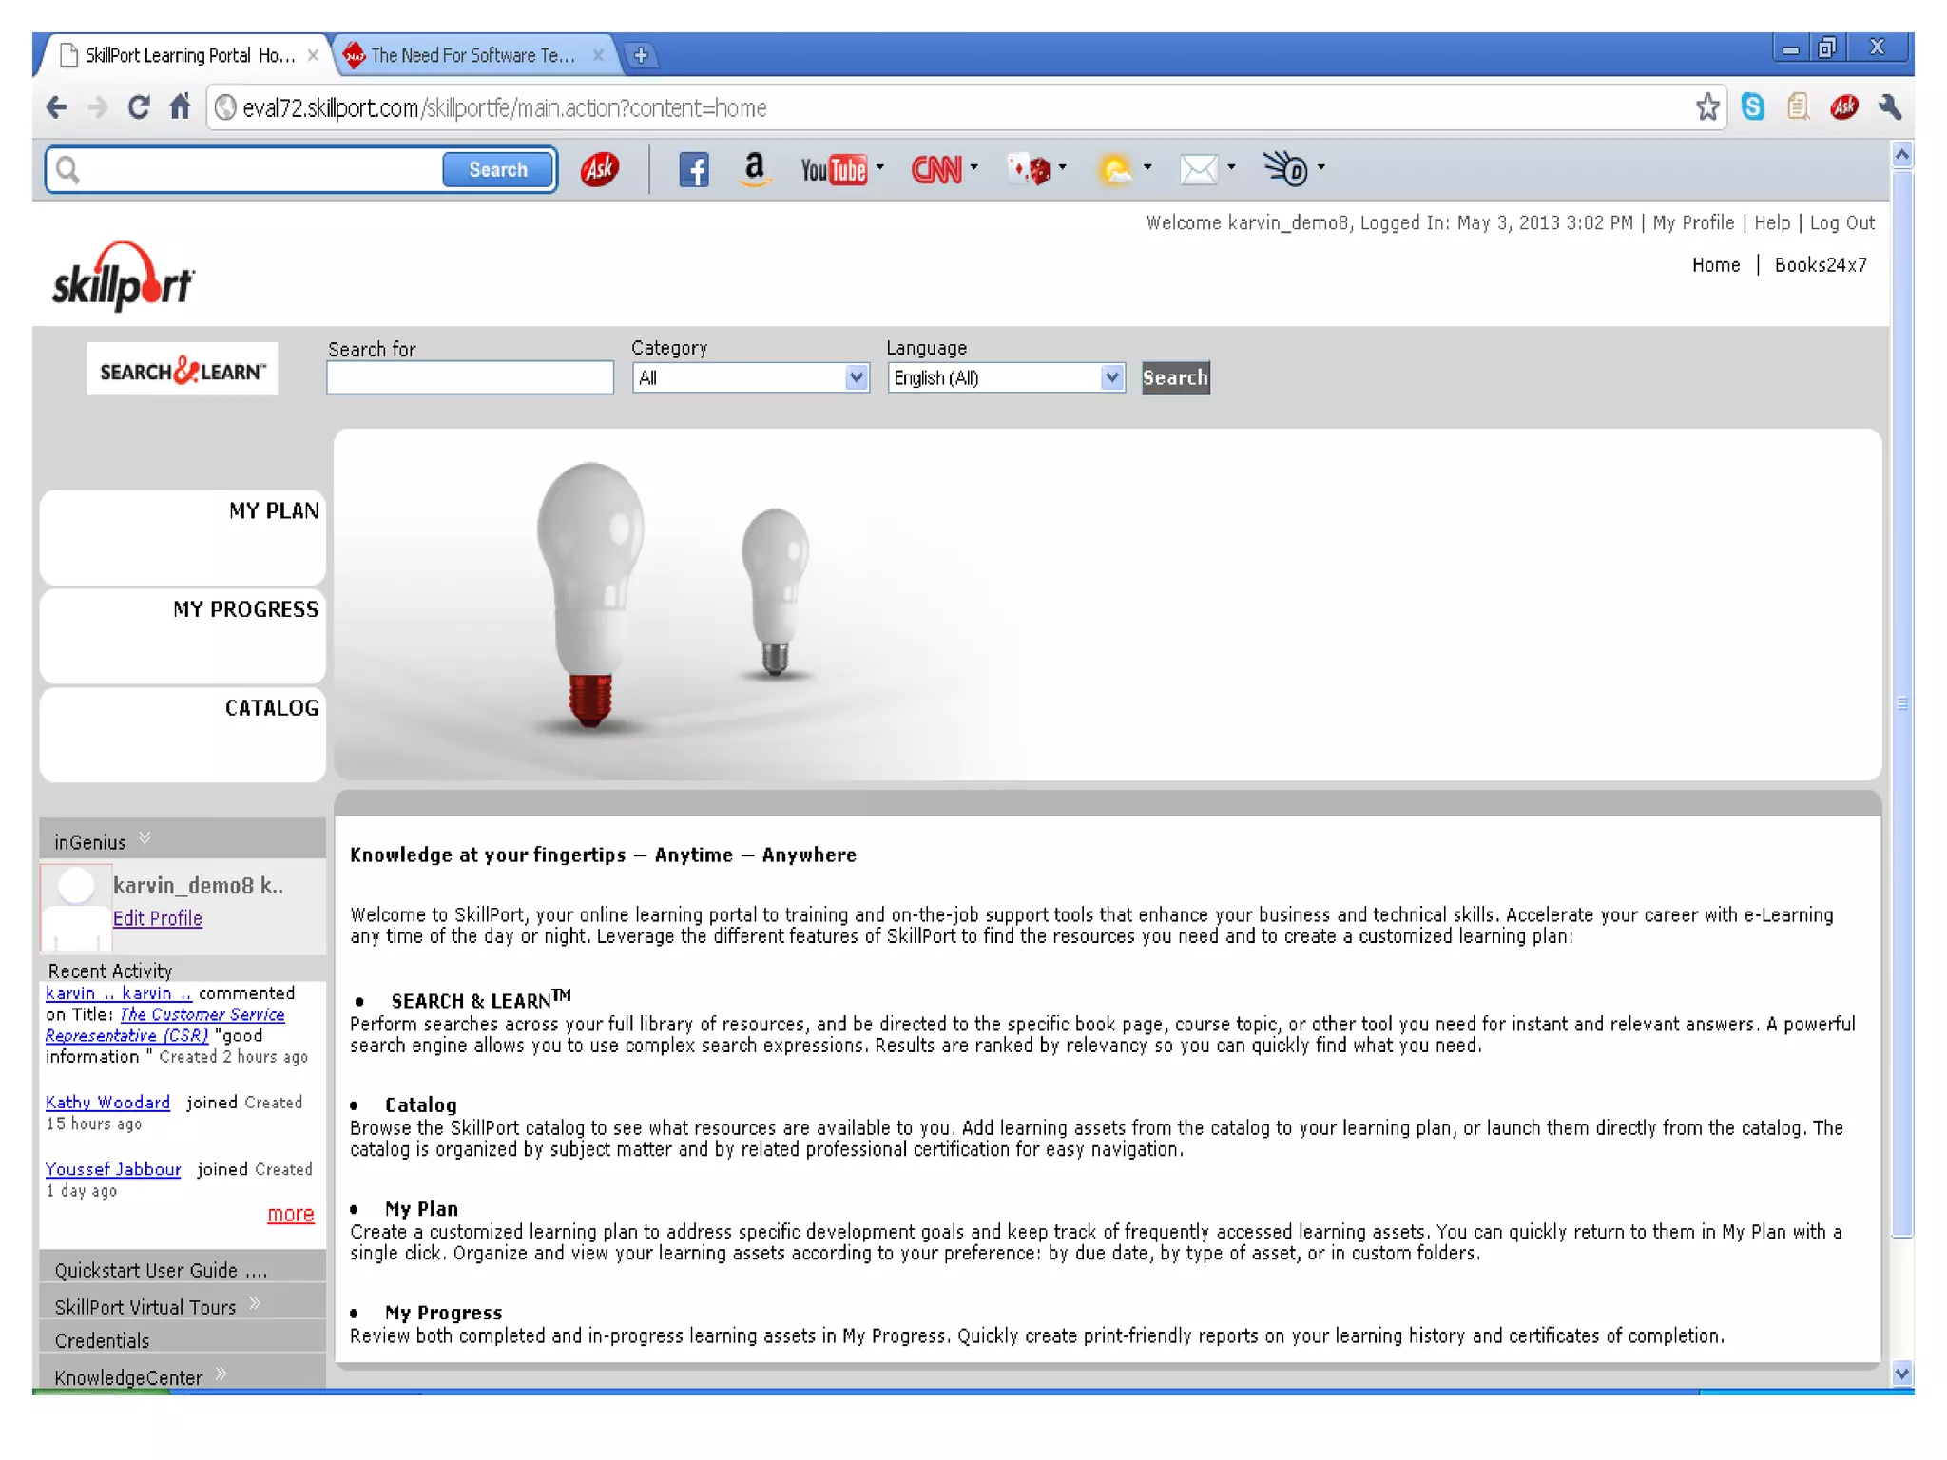The width and height of the screenshot is (1947, 1460).
Task: Go to browser home page icon
Action: (180, 107)
